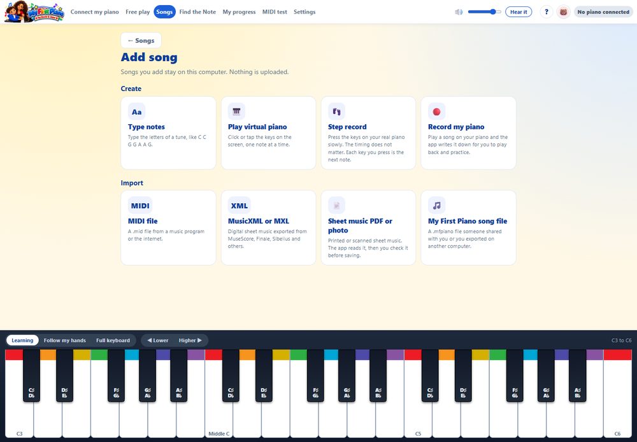The width and height of the screenshot is (637, 442).
Task: Choose Record my piano title
Action: coord(456,127)
